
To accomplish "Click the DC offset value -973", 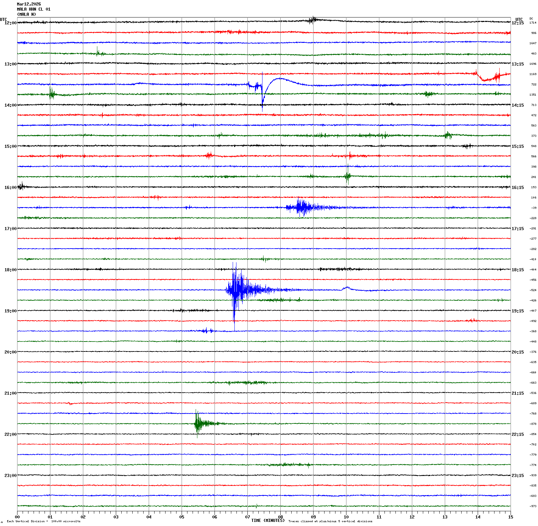I will pyautogui.click(x=533, y=506).
